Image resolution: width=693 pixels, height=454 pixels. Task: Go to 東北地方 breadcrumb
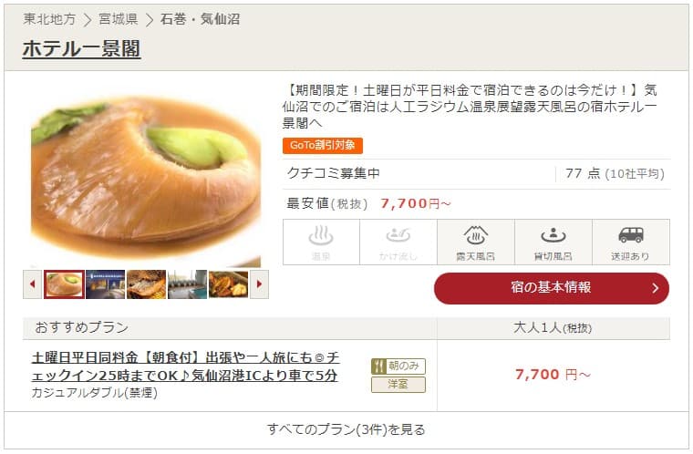[x=49, y=19]
